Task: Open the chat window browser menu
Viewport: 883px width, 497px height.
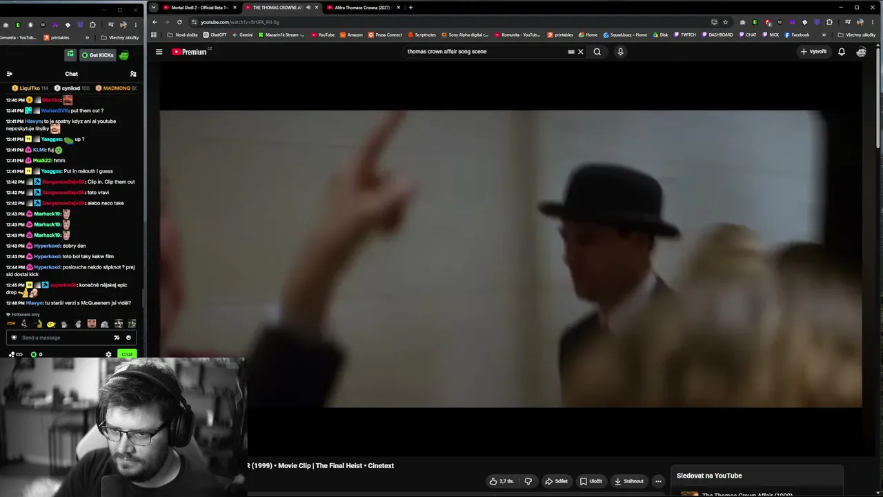Action: 135,25
